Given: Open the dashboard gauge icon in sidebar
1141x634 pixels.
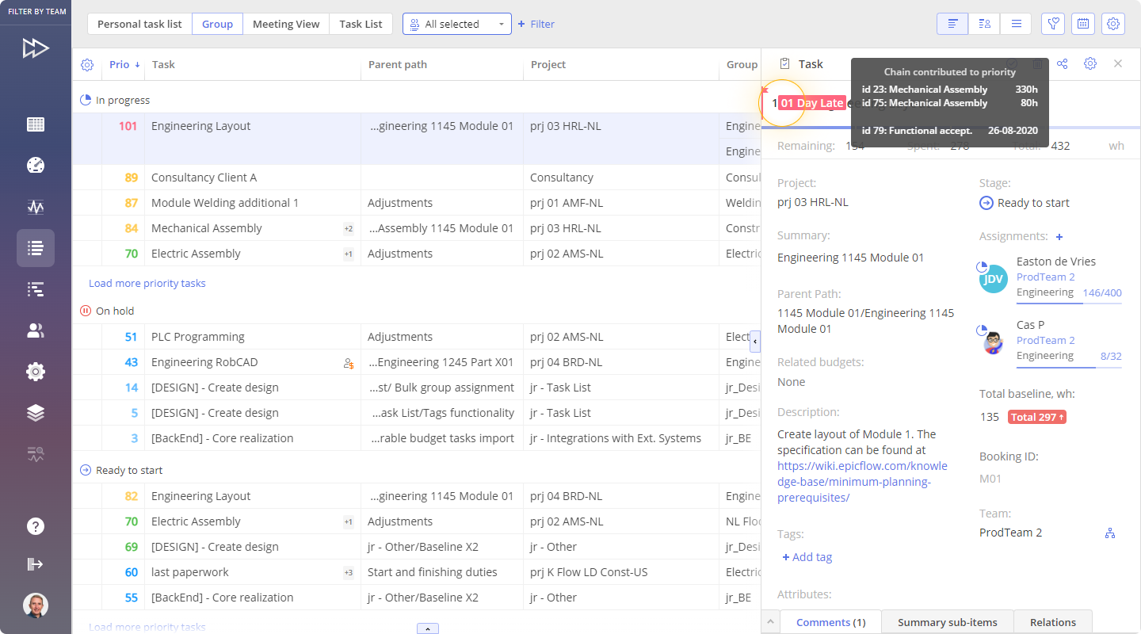Looking at the screenshot, I should click(x=36, y=165).
